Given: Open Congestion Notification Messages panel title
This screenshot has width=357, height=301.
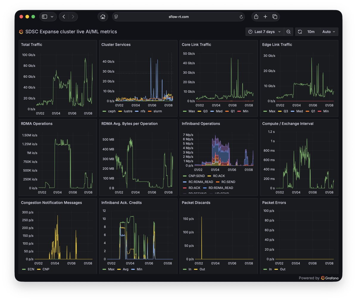Looking at the screenshot, I should [51, 202].
